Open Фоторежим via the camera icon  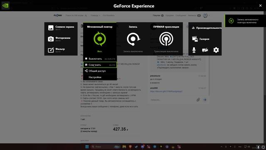pos(51,39)
